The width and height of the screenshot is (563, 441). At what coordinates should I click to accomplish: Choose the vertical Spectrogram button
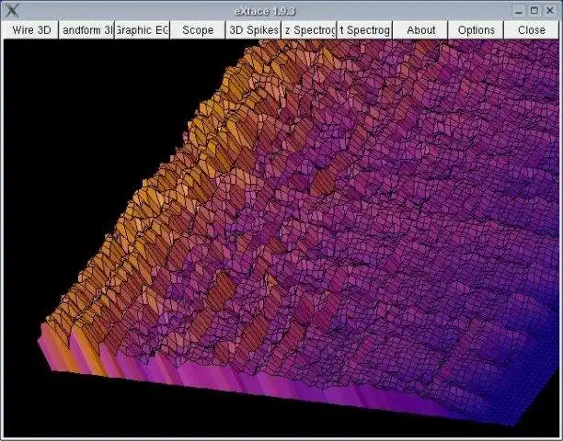pos(365,30)
